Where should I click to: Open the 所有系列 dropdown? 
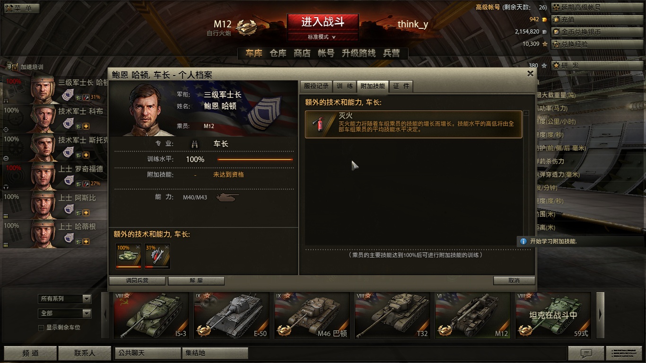(64, 299)
